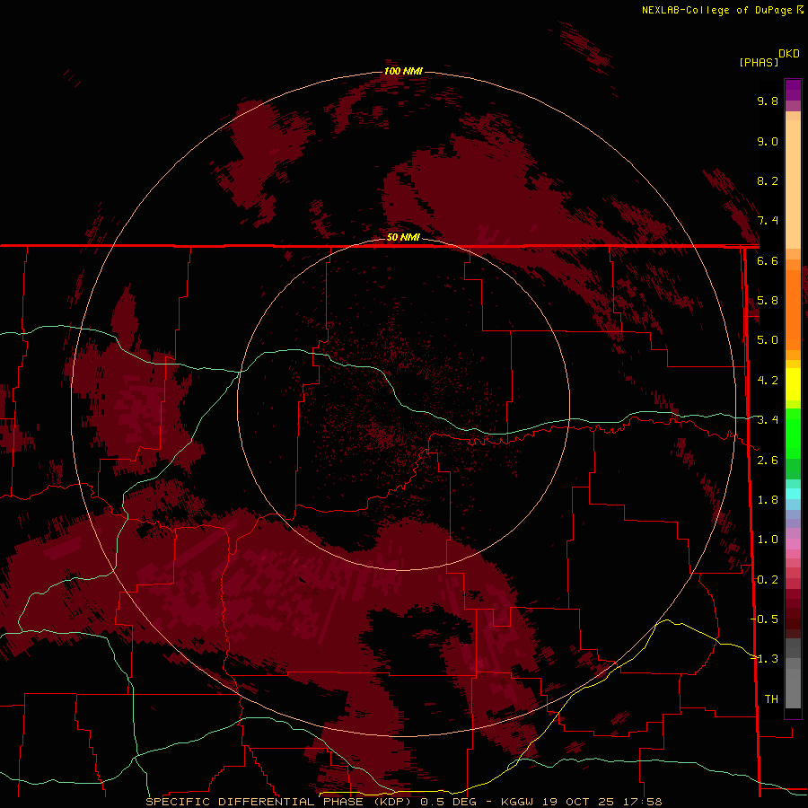Click the 5.8 value on the color scale
This screenshot has width=808, height=808.
(x=768, y=301)
